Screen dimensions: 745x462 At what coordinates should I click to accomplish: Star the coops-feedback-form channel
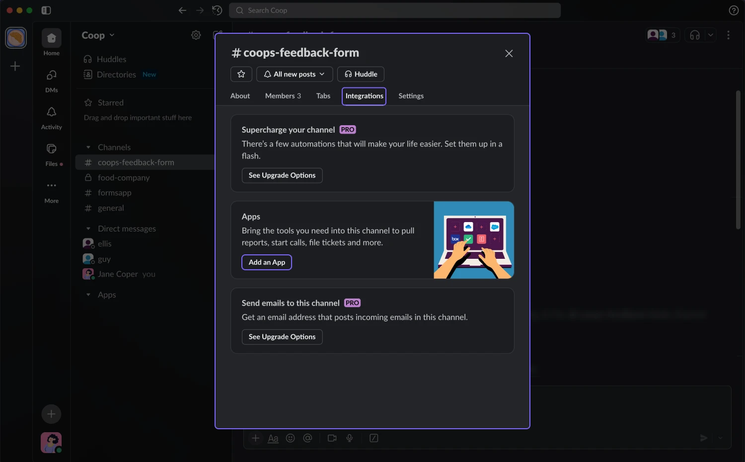pos(241,74)
